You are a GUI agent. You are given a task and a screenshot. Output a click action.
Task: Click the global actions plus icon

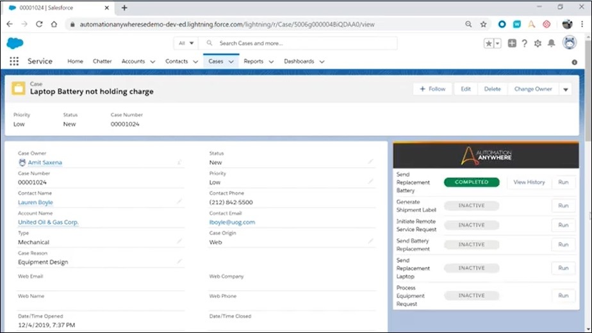(512, 44)
